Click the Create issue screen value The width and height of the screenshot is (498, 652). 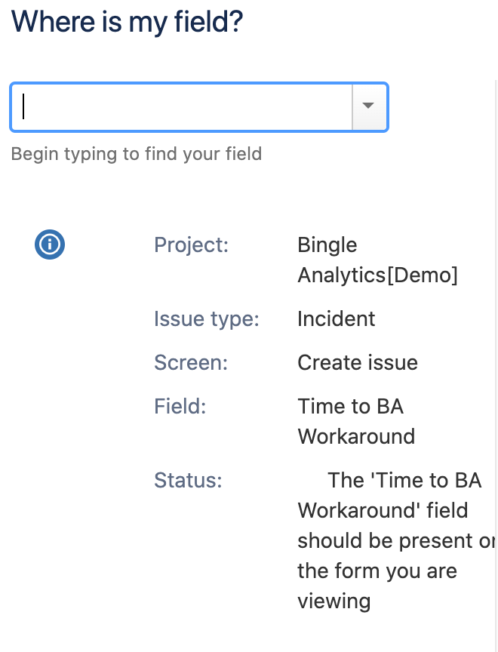(358, 362)
